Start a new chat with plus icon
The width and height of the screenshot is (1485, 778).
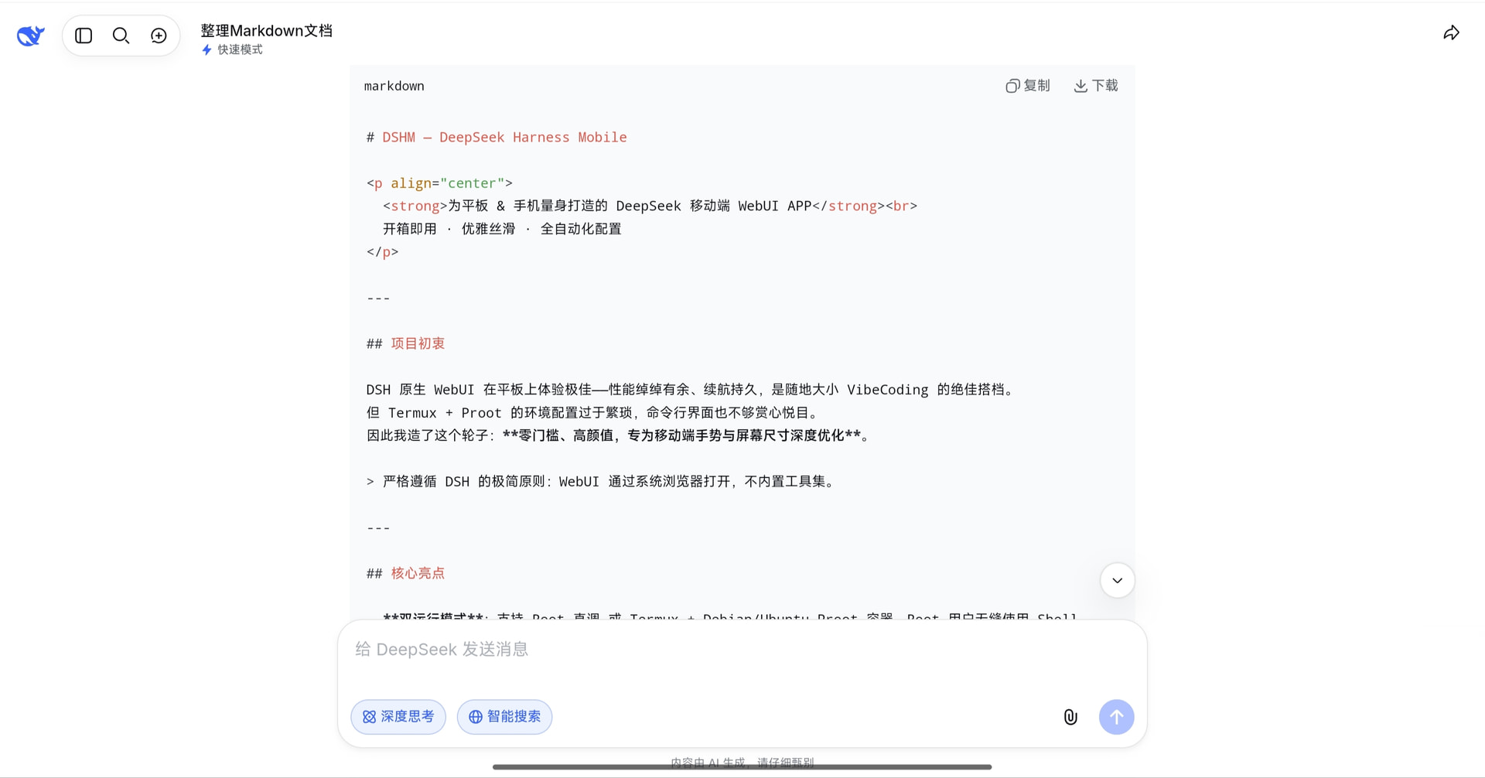[x=159, y=36]
